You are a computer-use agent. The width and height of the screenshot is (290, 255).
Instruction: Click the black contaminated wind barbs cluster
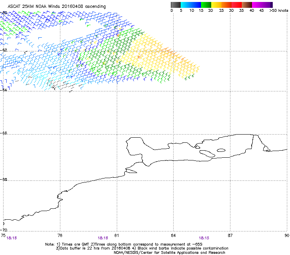tap(59, 84)
